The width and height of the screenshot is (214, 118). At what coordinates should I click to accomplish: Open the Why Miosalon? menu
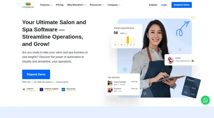pos(75,5)
